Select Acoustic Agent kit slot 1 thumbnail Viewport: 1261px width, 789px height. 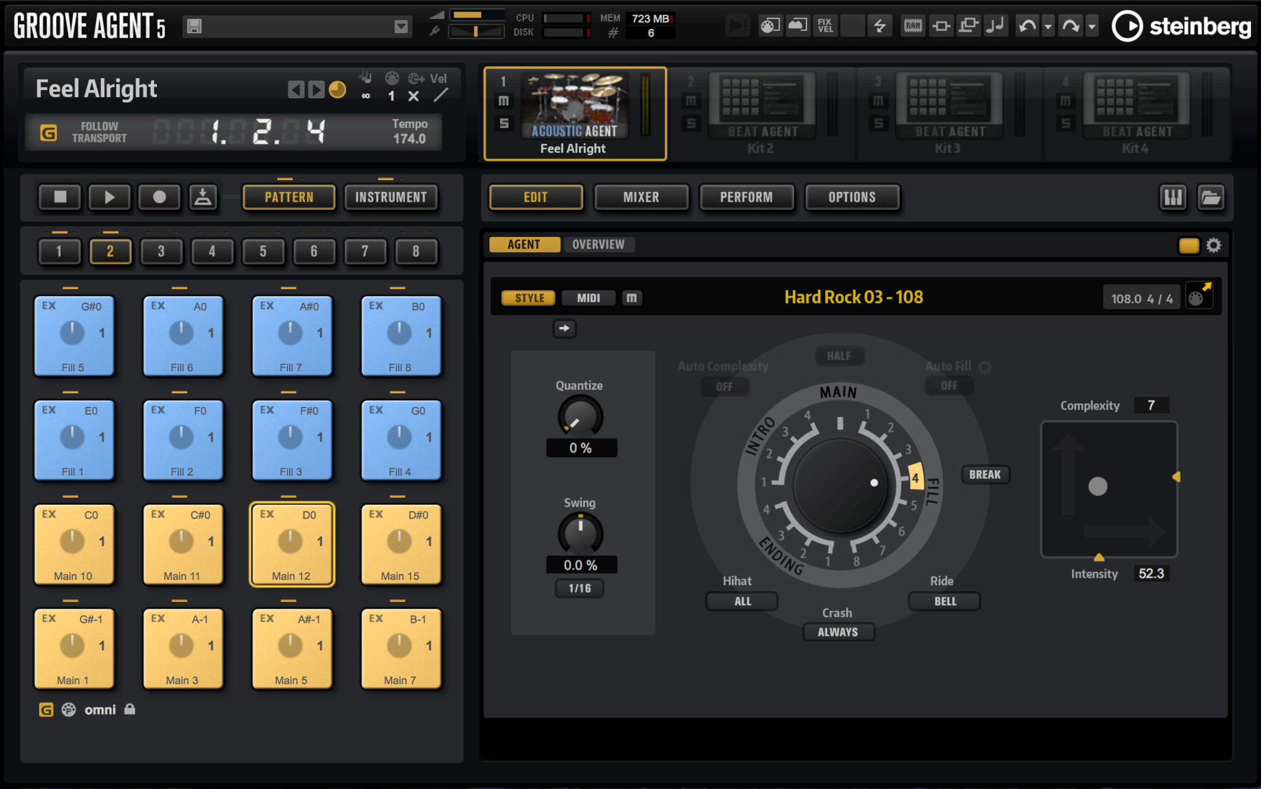tap(574, 105)
